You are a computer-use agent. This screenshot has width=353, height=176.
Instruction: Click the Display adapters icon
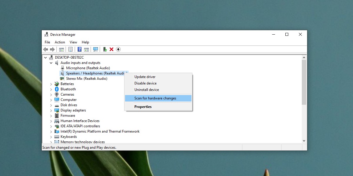pos(57,110)
